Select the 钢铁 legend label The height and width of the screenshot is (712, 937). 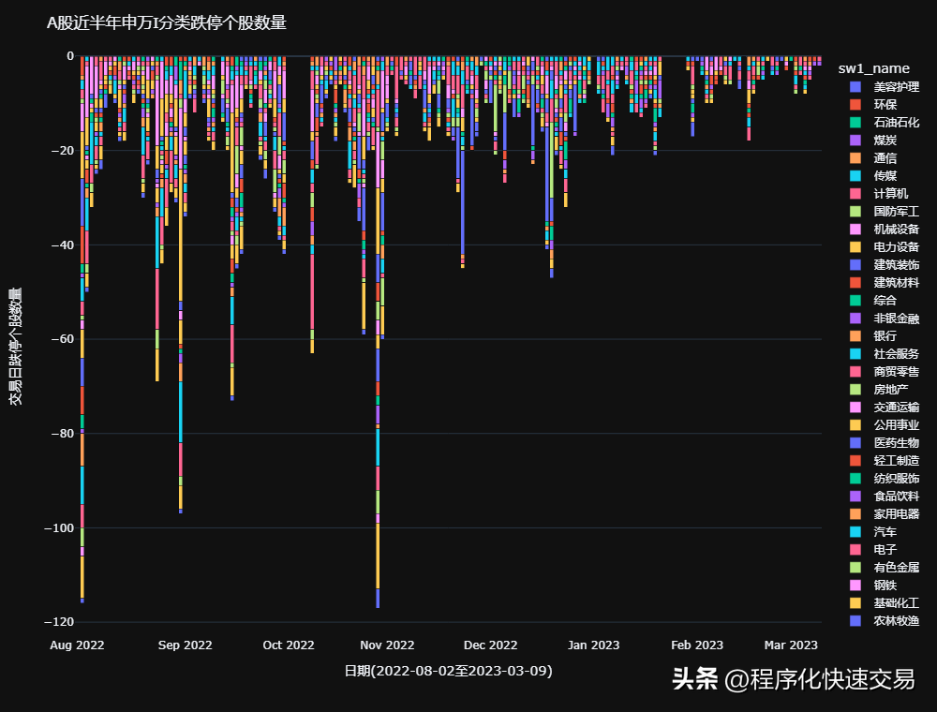[885, 586]
